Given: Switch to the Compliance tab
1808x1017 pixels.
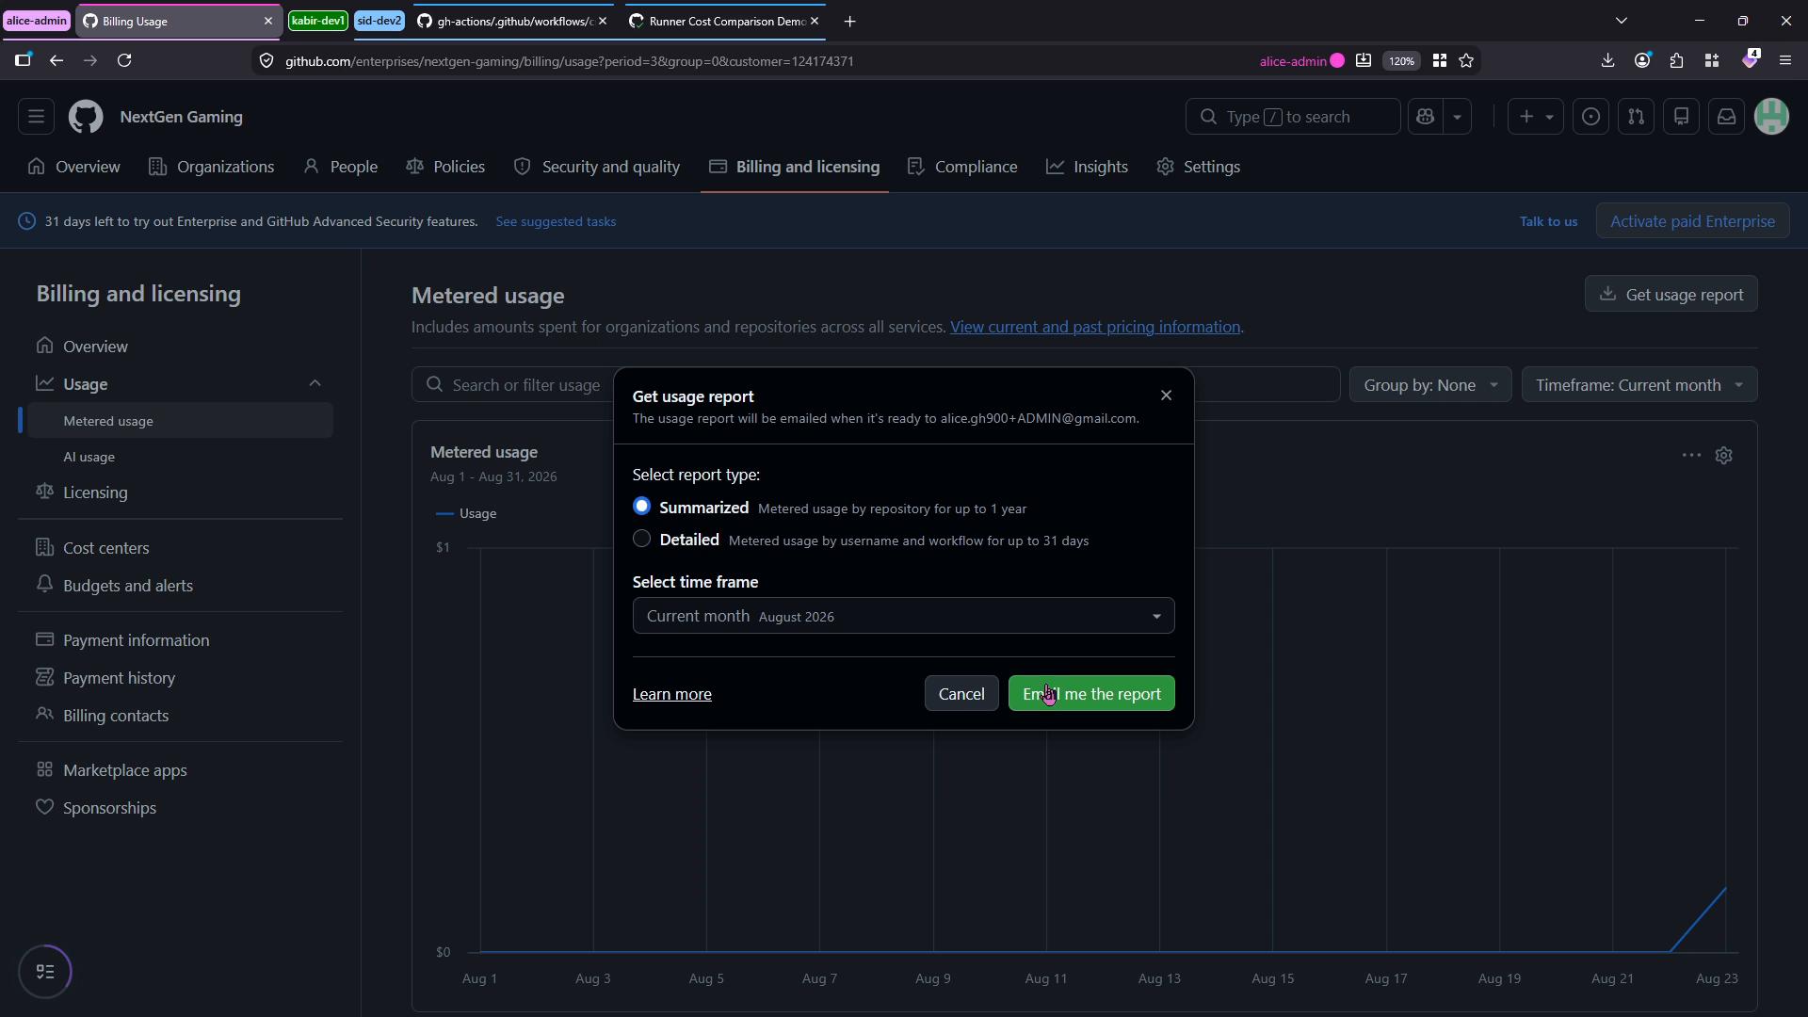Looking at the screenshot, I should click(x=962, y=167).
